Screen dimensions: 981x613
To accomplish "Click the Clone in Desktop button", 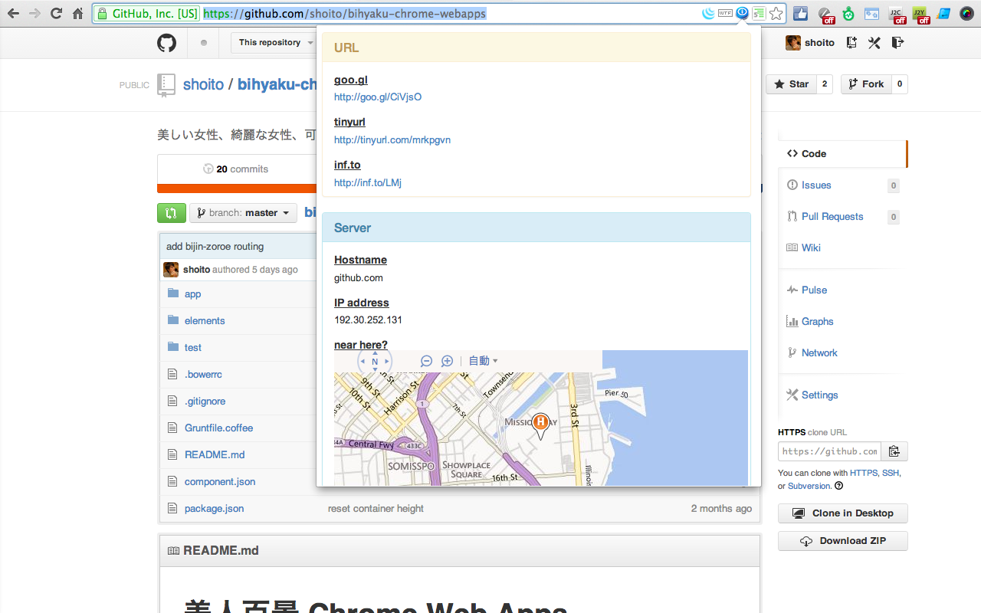I will click(x=843, y=513).
